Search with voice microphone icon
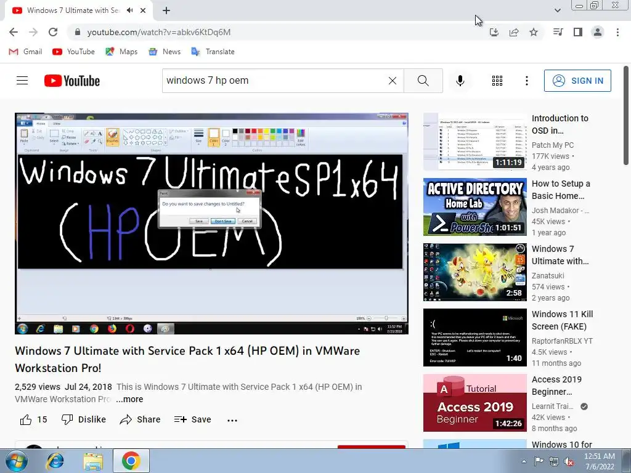Image resolution: width=631 pixels, height=473 pixels. pyautogui.click(x=460, y=81)
